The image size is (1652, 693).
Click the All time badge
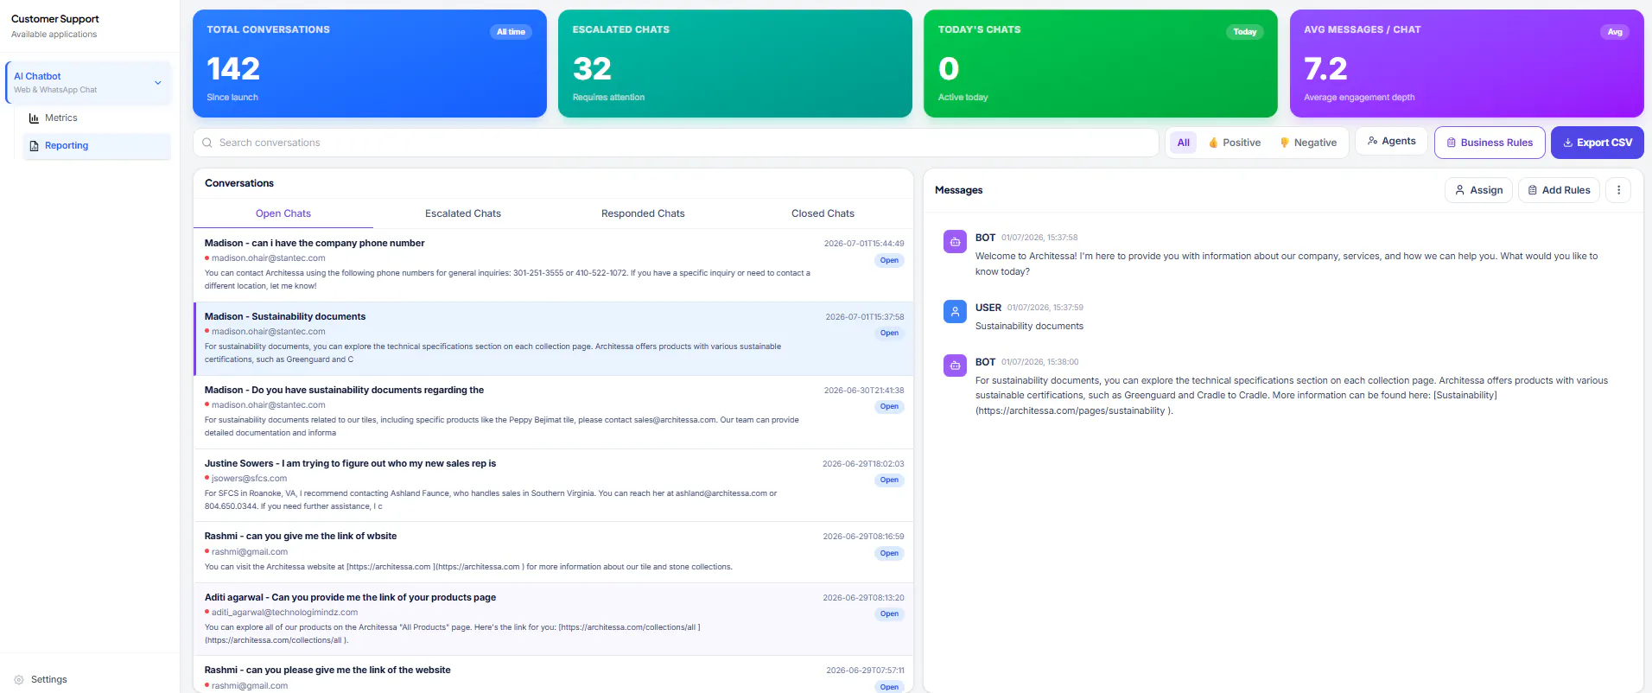pos(511,32)
